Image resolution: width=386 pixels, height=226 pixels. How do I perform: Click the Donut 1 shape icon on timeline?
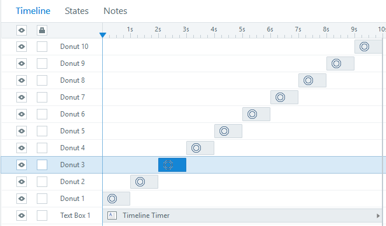112,199
